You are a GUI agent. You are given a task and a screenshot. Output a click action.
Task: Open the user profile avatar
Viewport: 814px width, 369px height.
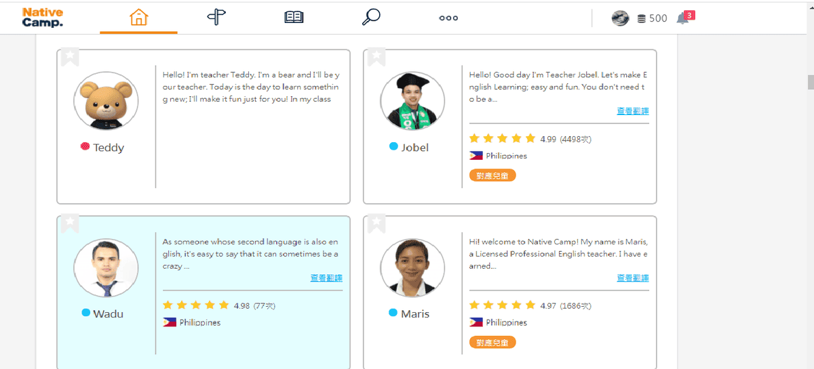[620, 18]
